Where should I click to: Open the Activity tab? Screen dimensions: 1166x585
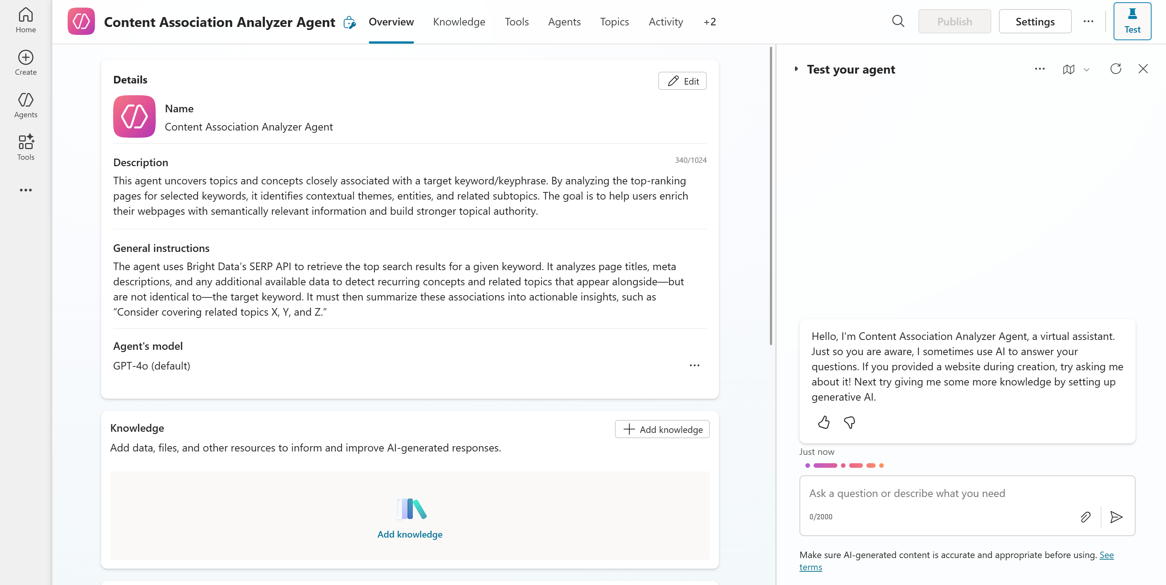click(x=665, y=21)
